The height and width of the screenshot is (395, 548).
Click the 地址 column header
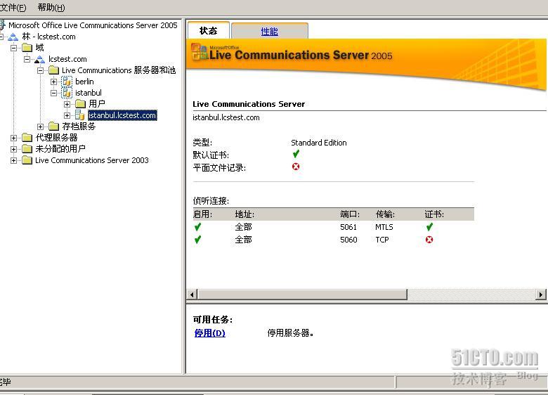pyautogui.click(x=244, y=214)
